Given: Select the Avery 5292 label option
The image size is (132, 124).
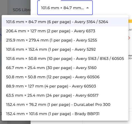Looking at the screenshot, I should coord(65,49).
